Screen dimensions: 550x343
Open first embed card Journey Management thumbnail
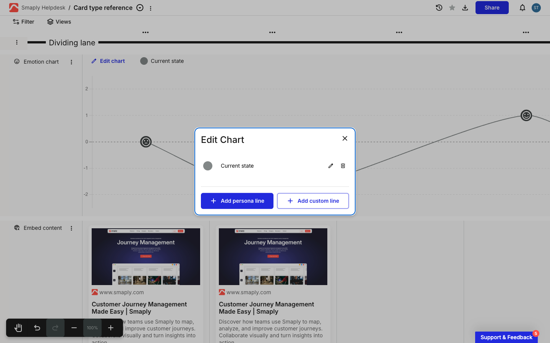point(146,256)
